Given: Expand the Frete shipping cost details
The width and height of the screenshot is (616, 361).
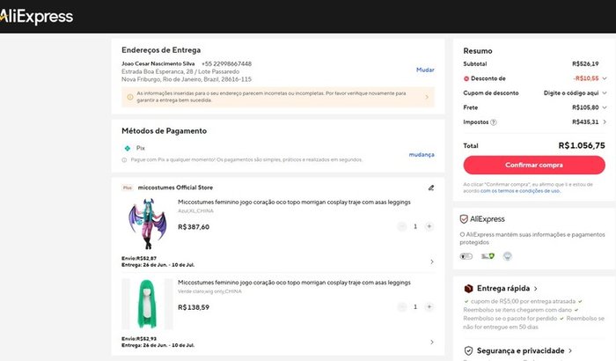Looking at the screenshot, I should pyautogui.click(x=602, y=107).
